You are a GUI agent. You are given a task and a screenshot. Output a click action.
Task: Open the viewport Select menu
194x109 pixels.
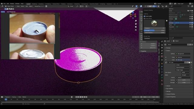point(22,6)
